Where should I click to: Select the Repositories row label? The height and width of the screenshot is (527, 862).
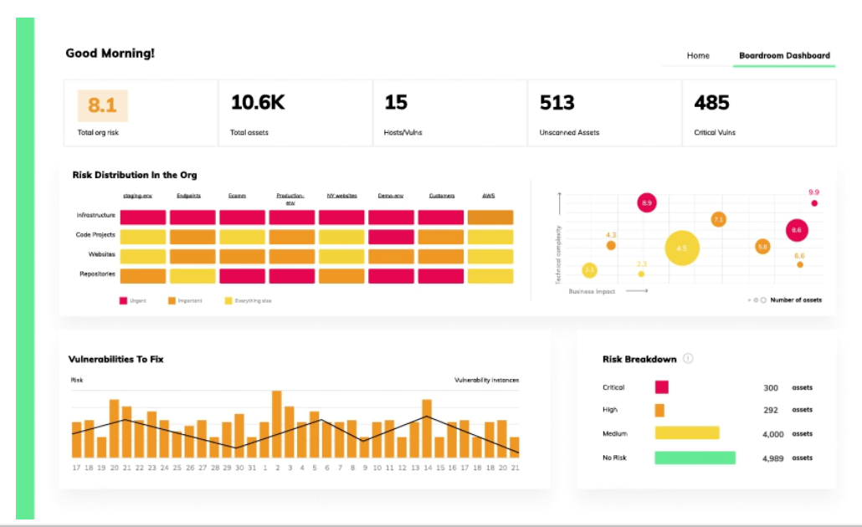(97, 274)
